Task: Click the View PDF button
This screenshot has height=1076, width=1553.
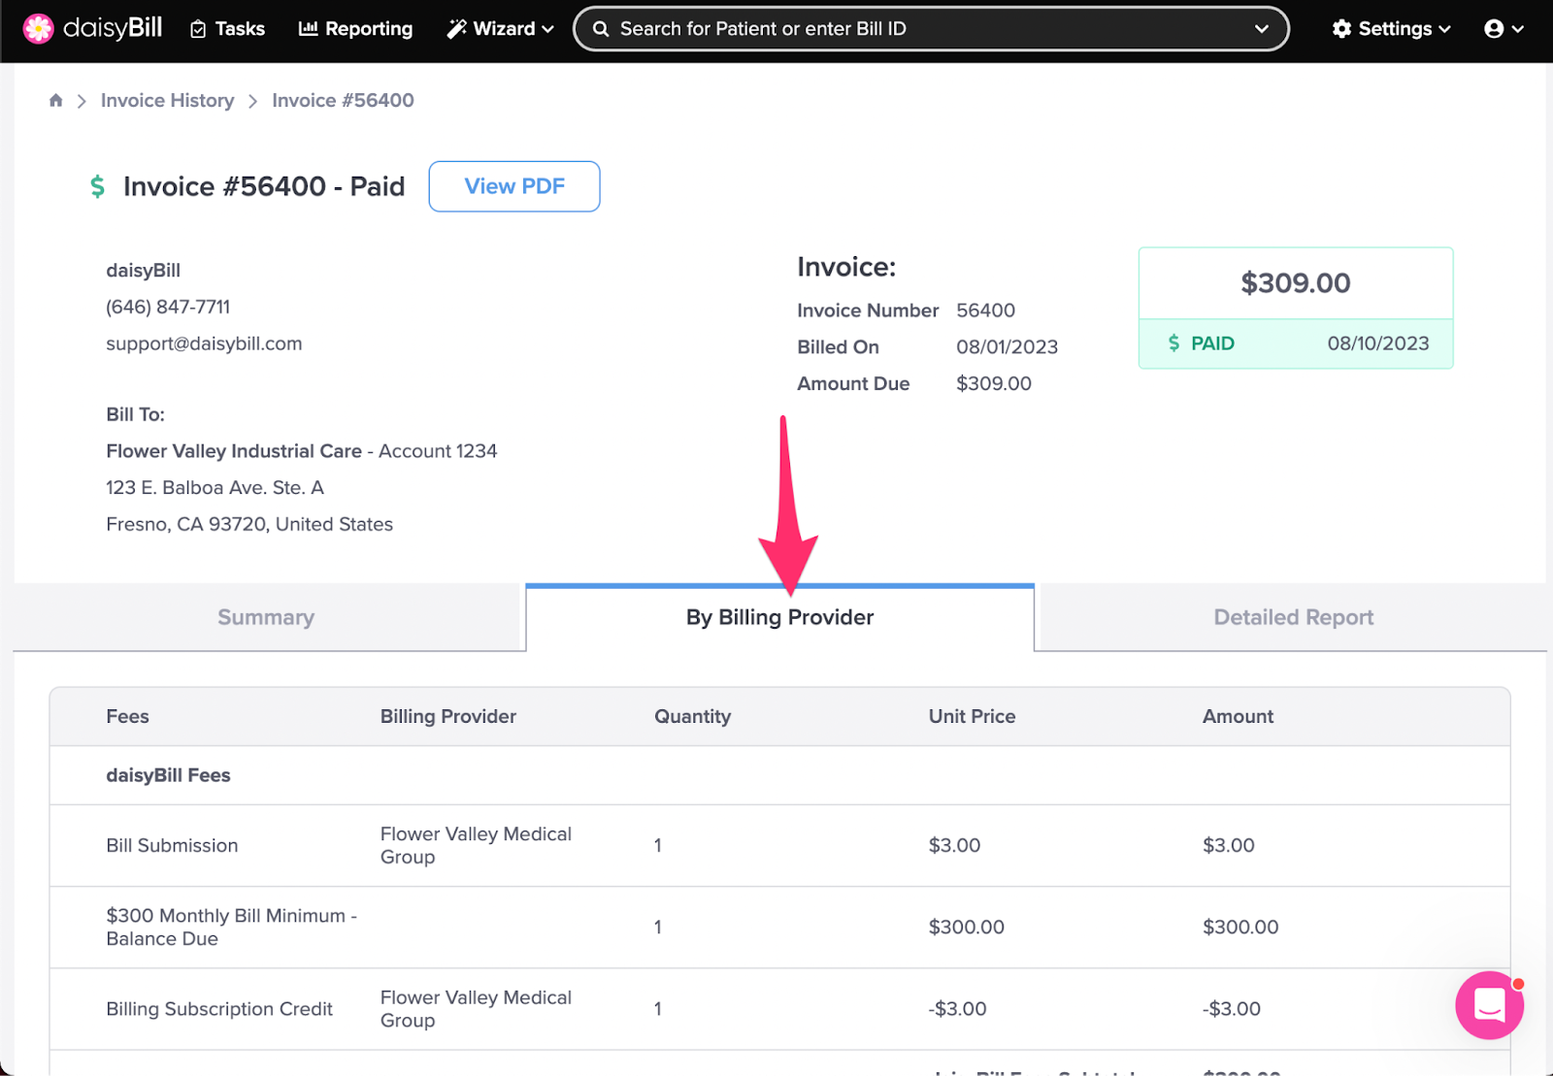Action: tap(514, 186)
